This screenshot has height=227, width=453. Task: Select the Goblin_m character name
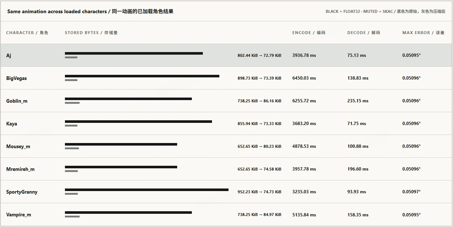(17, 101)
